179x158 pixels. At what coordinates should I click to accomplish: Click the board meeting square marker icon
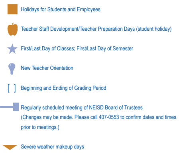tap(16, 107)
